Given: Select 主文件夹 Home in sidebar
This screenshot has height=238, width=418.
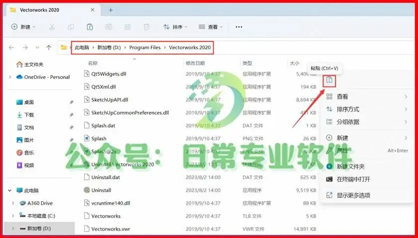Looking at the screenshot, I should pyautogui.click(x=29, y=65).
